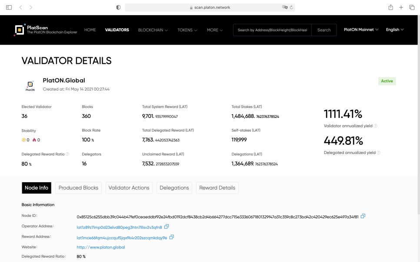This screenshot has height=262, width=420.
Task: Switch to Produced Blocks tab
Action: [x=79, y=188]
